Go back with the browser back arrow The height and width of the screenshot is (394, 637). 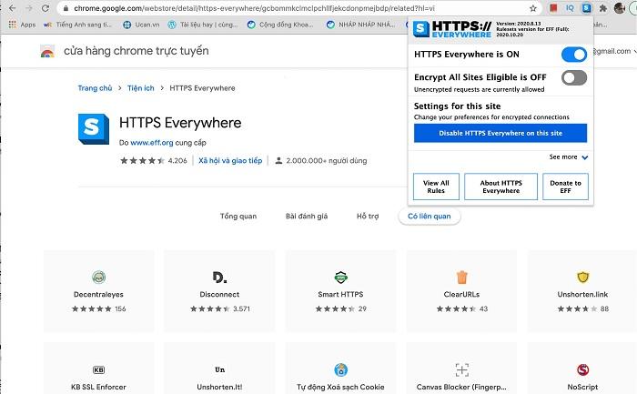(x=13, y=8)
